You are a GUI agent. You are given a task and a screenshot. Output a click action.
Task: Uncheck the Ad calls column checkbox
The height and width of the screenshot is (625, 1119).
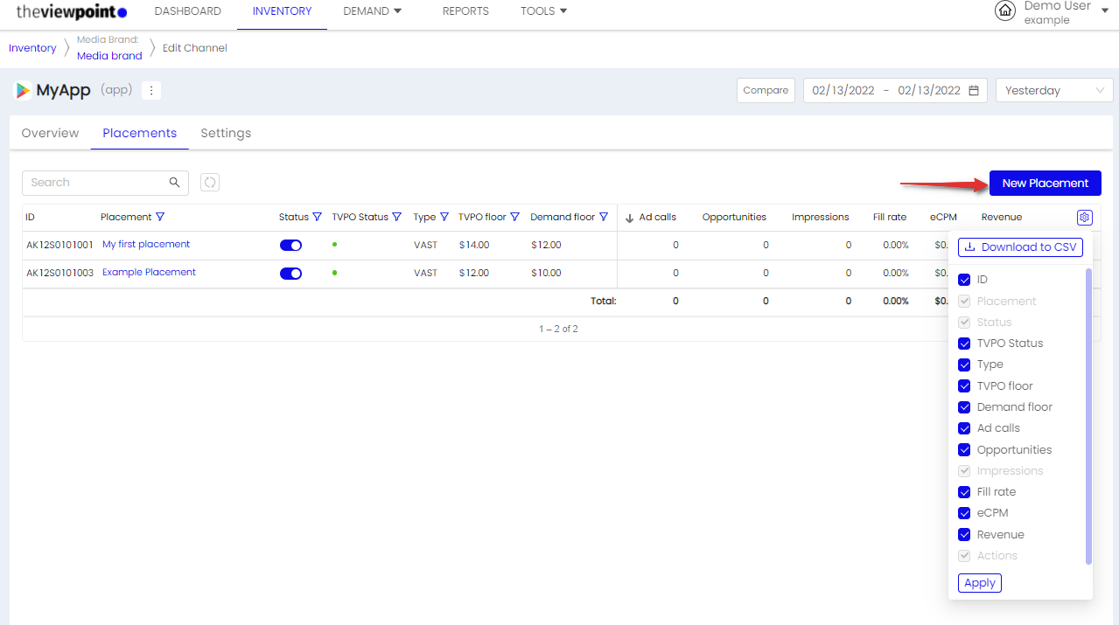(964, 428)
